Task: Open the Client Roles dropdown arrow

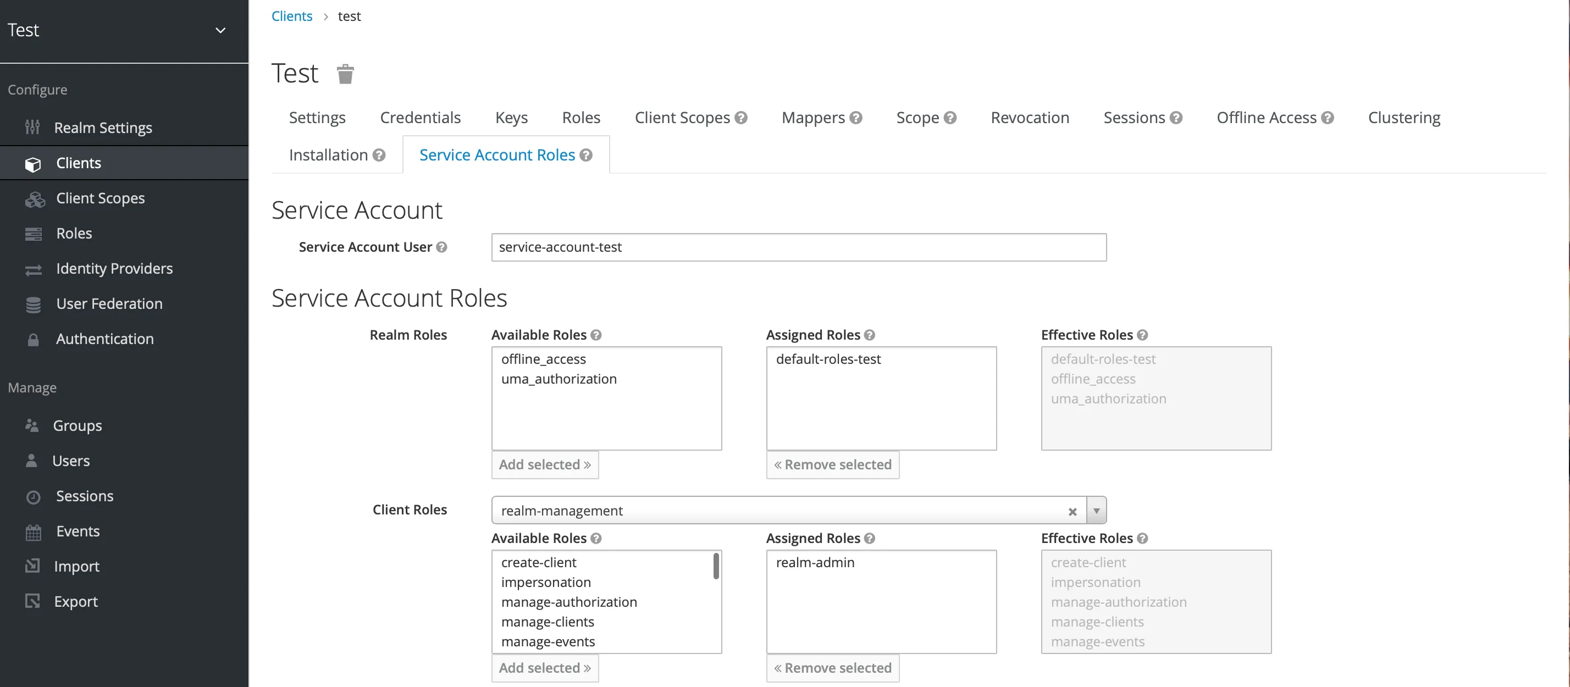Action: pyautogui.click(x=1096, y=510)
